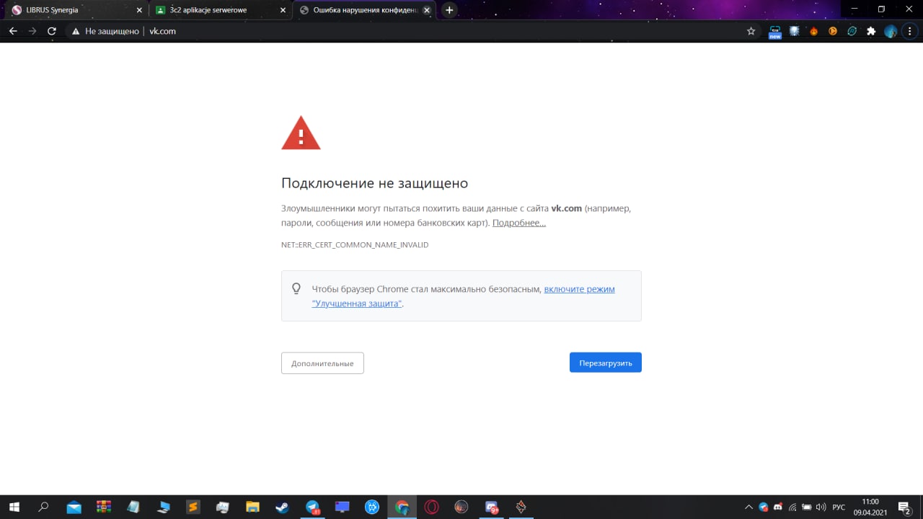Open the extension with the 'new' badge
Viewport: 923px width, 519px height.
click(x=775, y=32)
